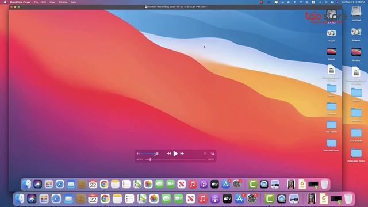Open Camtasia in the lower system Dock

pos(269,199)
